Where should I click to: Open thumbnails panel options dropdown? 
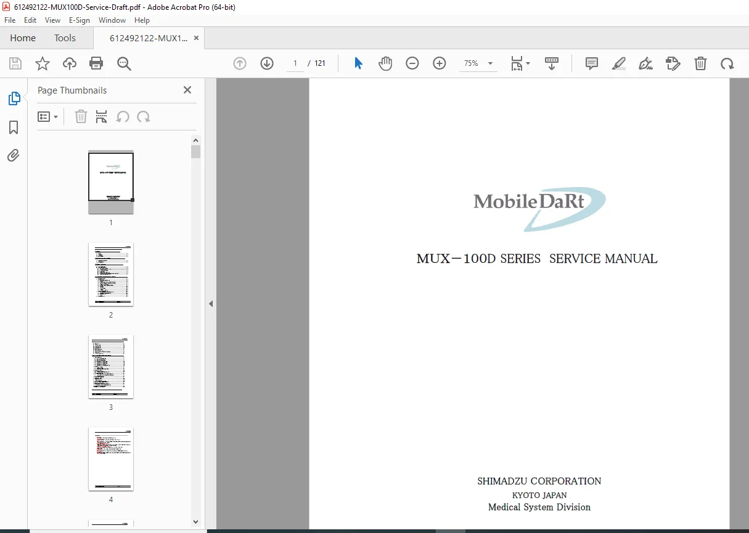tap(48, 117)
